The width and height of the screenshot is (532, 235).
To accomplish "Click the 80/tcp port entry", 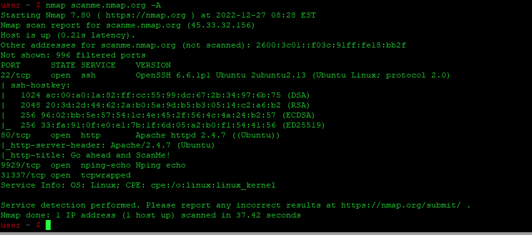I will pos(16,136).
